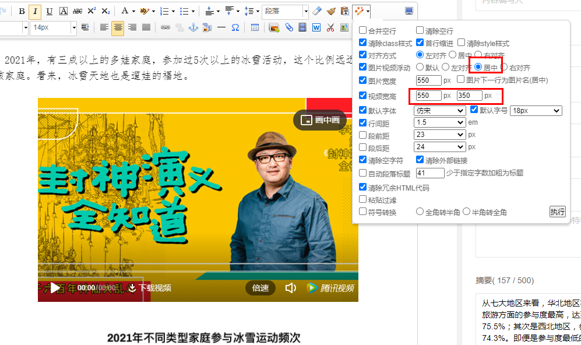581x345 pixels.
Task: Clear formatting with the eraser tool
Action: (317, 11)
